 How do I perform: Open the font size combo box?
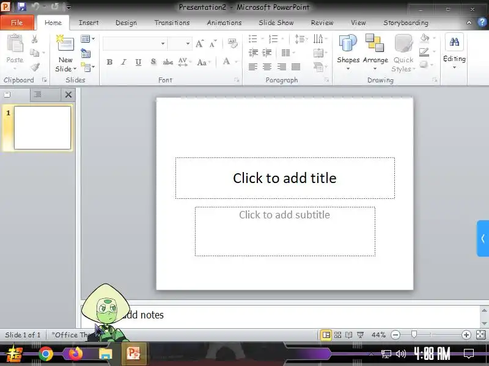tap(179, 43)
